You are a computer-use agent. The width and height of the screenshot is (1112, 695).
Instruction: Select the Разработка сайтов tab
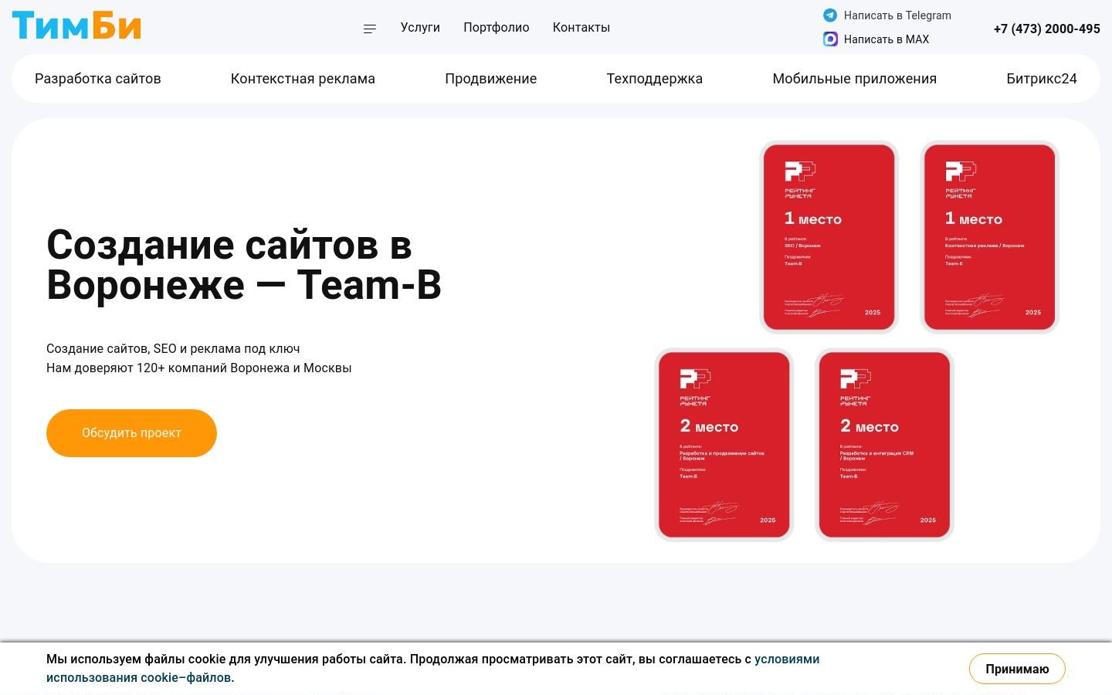click(98, 78)
